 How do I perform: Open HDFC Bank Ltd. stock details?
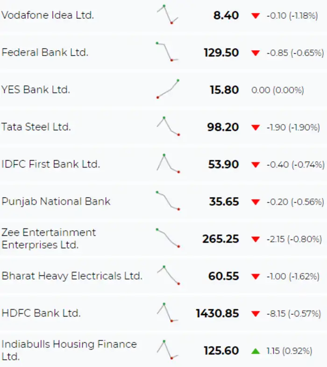(x=41, y=313)
